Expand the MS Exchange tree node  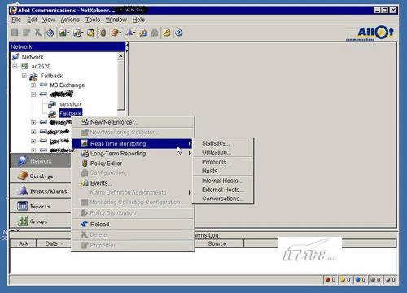coord(33,85)
